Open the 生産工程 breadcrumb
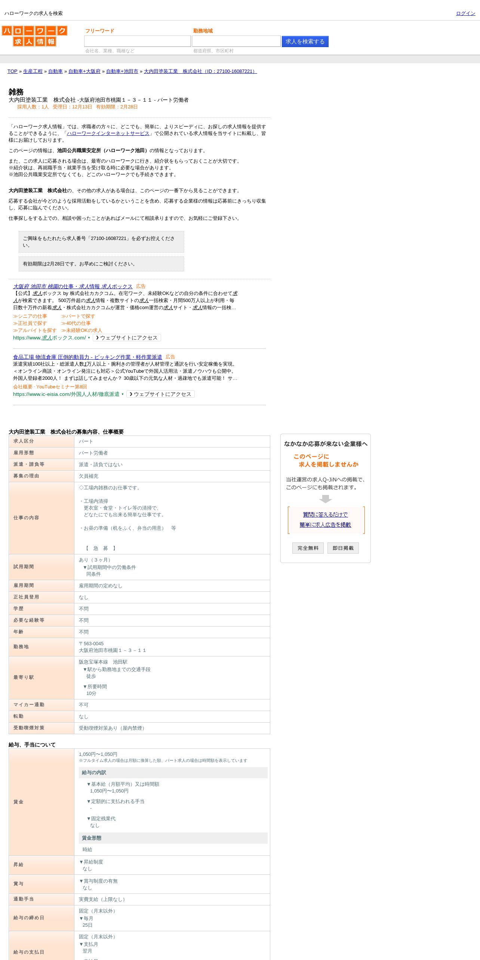 pyautogui.click(x=33, y=71)
